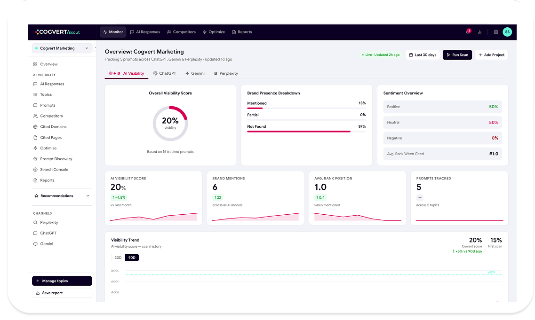Click the Topics list icon

tap(35, 95)
